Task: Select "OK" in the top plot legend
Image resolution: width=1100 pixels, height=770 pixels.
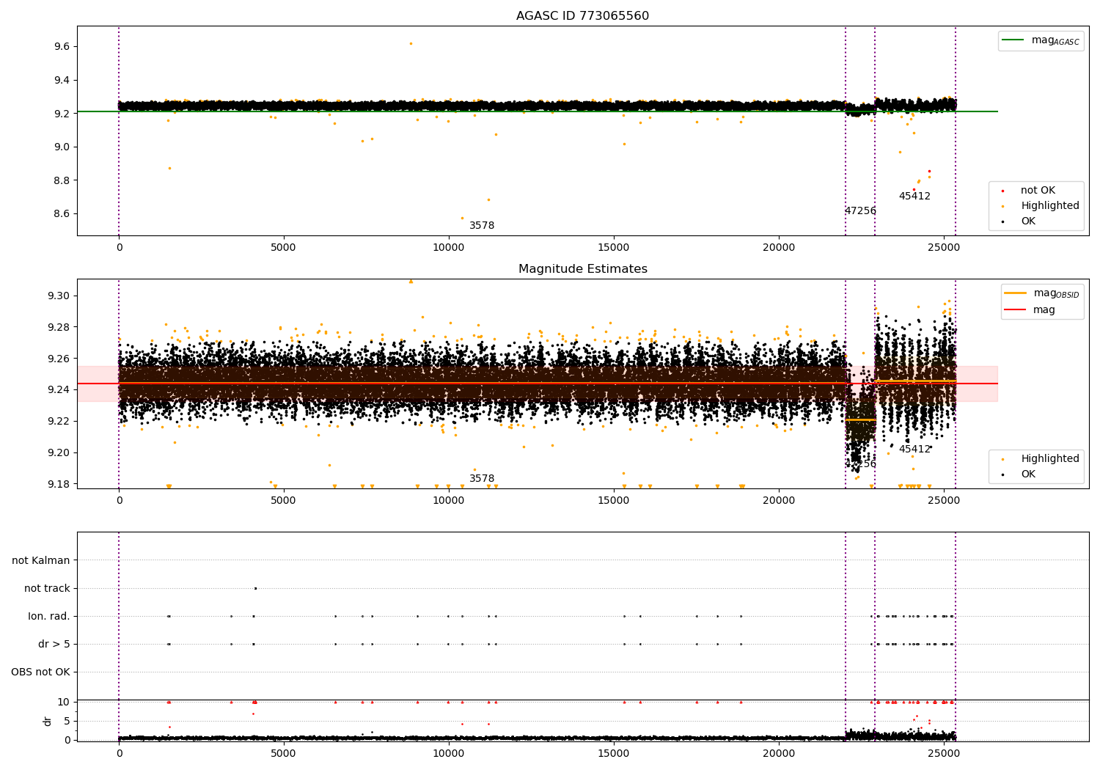Action: click(1028, 221)
